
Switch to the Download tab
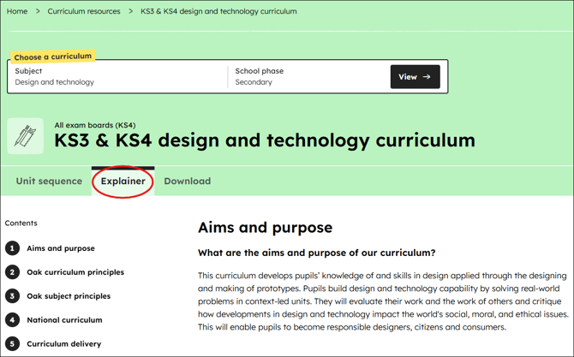tap(188, 181)
